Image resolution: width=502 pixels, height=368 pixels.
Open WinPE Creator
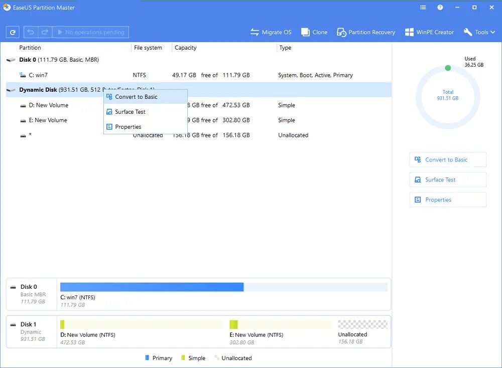tap(429, 32)
